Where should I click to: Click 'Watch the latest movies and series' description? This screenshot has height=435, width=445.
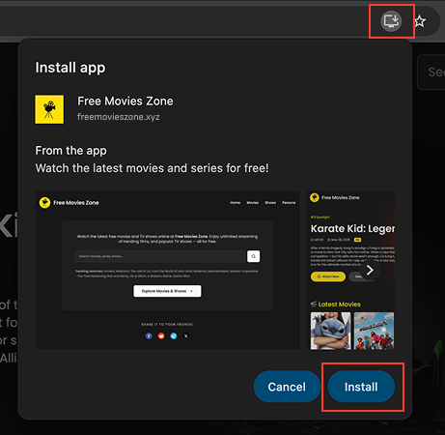152,168
